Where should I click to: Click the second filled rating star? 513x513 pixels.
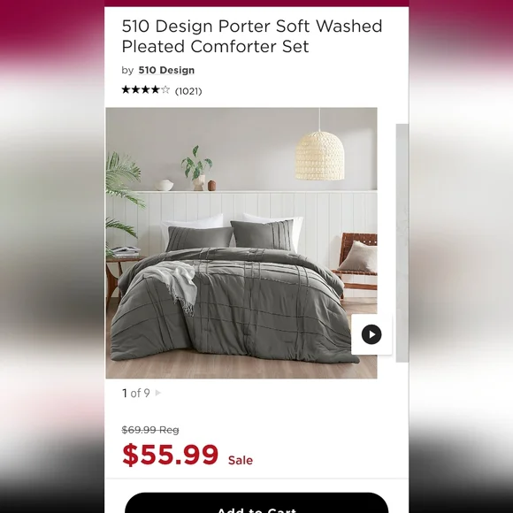[x=136, y=89]
